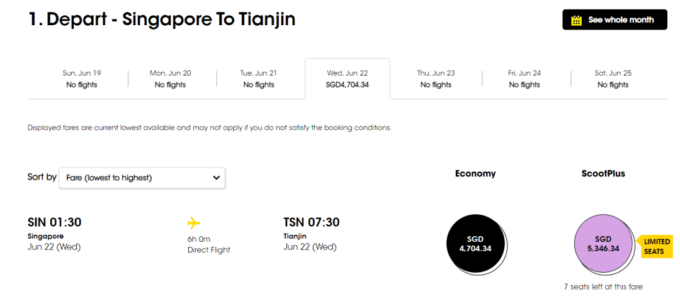The height and width of the screenshot is (301, 680).
Task: Click the SIN 01:30 departure time
Action: click(x=55, y=222)
